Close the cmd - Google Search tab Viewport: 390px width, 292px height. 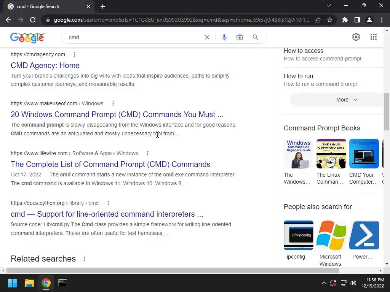[x=88, y=6]
